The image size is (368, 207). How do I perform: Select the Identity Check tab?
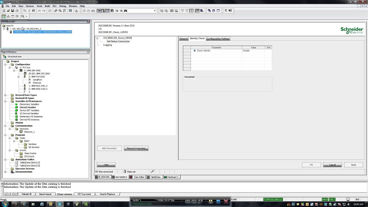coord(197,39)
